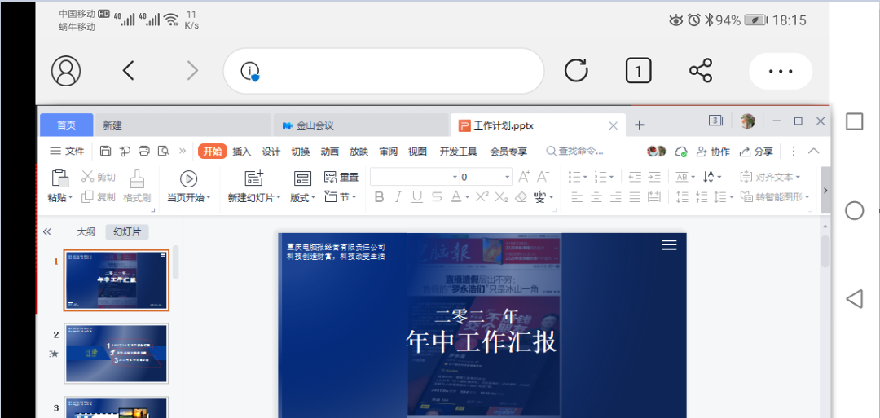This screenshot has height=418, width=880.
Task: Toggle Italic formatting
Action: click(x=398, y=197)
